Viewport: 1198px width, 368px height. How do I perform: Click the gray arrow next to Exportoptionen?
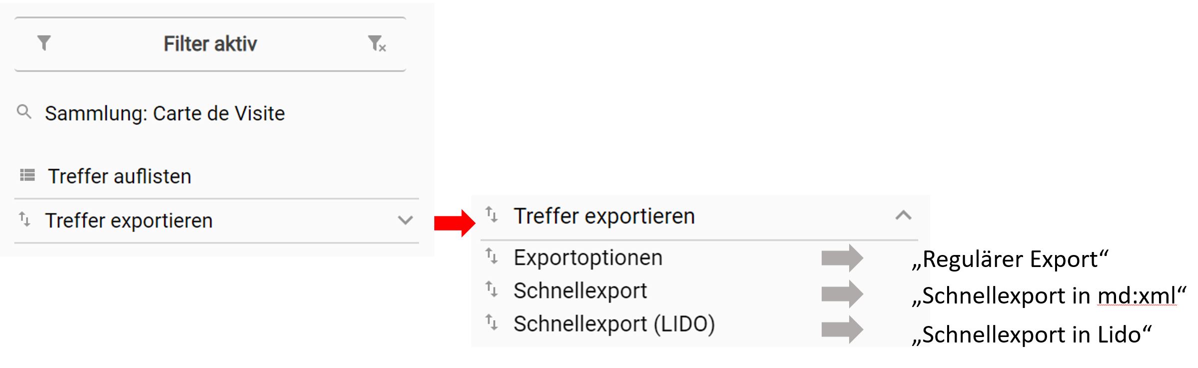point(842,258)
